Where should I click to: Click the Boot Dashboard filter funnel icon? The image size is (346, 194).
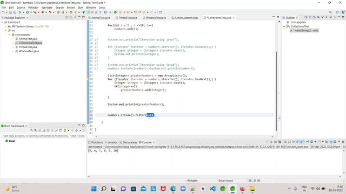point(72,130)
